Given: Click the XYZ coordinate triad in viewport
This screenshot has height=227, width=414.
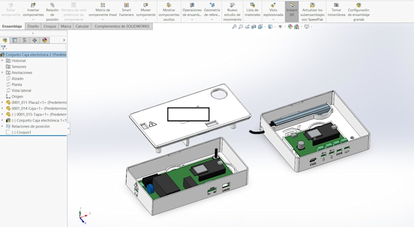Looking at the screenshot, I should pyautogui.click(x=84, y=215).
